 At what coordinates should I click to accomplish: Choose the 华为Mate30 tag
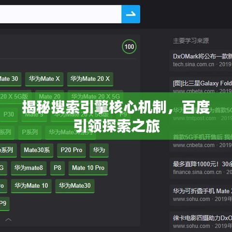[75, 186]
